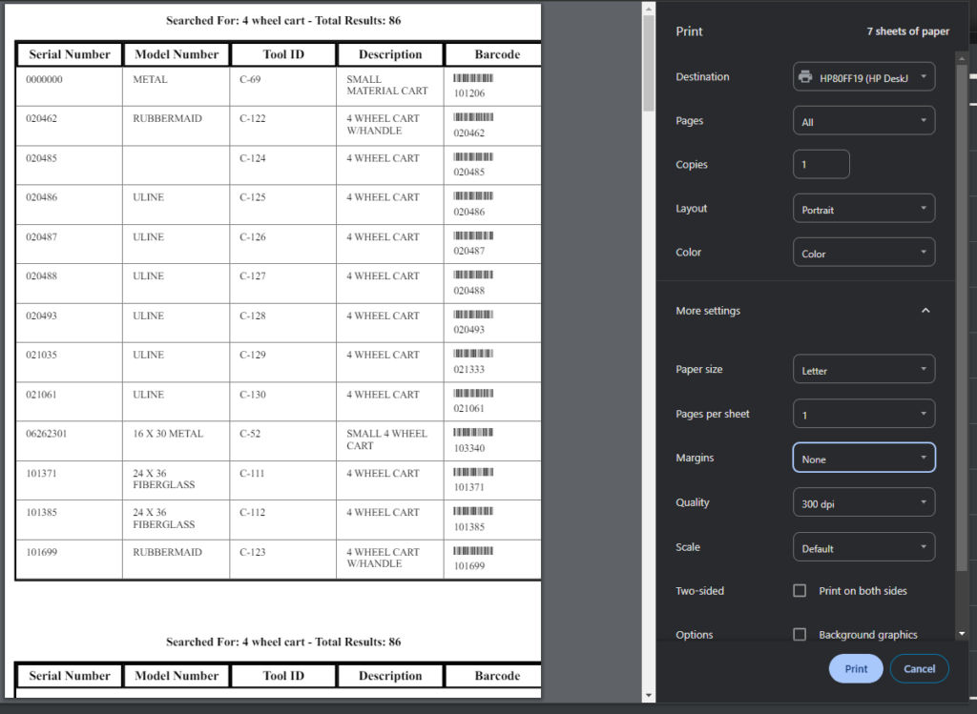Open the Margins dropdown showing None
This screenshot has height=714, width=977.
[x=863, y=459]
